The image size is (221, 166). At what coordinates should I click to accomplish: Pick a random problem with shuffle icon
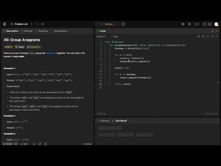coord(42,24)
